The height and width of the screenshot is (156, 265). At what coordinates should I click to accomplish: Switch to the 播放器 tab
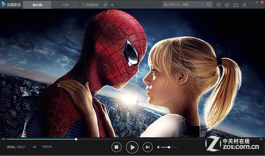(37, 5)
